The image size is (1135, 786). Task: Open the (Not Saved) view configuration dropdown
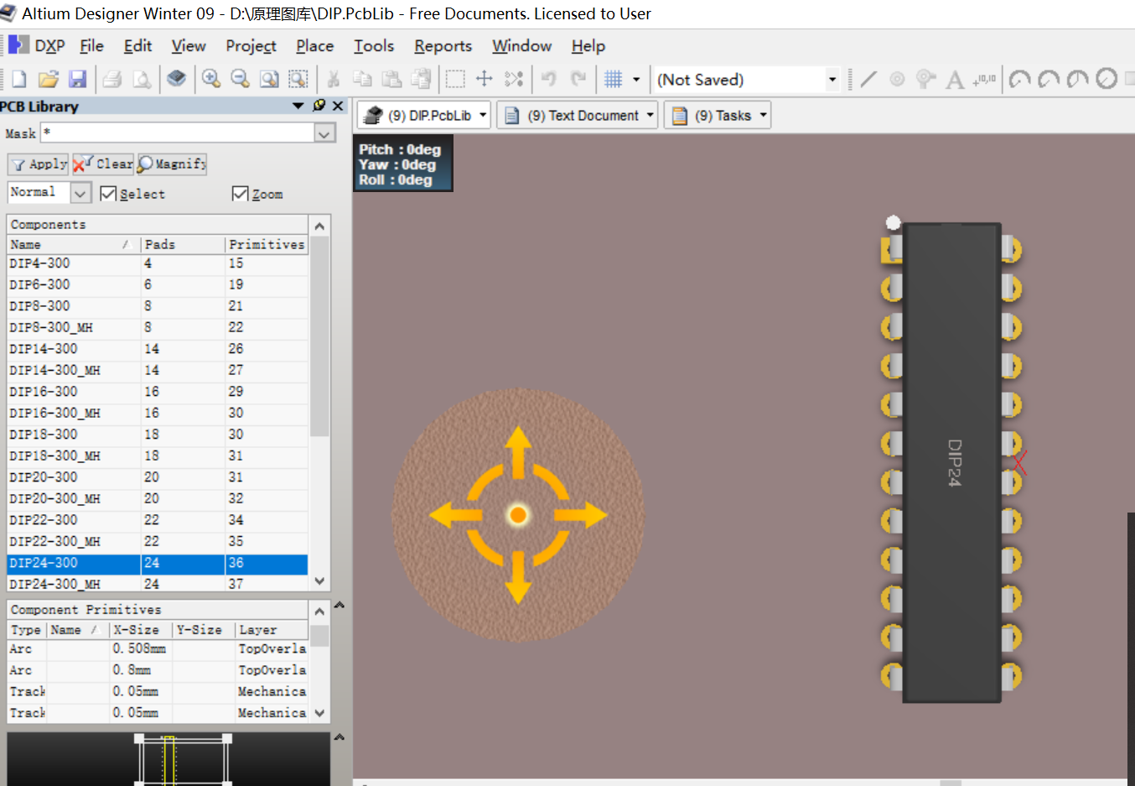(832, 80)
